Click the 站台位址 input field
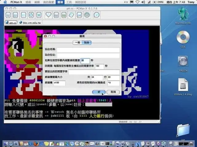Screen dimensions: 197x147 (88, 55)
